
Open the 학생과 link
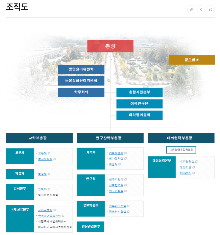[42, 174]
